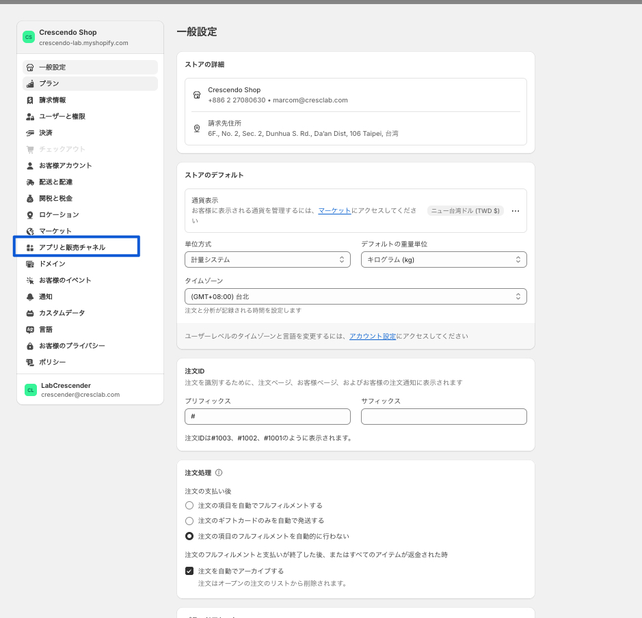This screenshot has height=618, width=642.
Task: Open アプリと販売チャネル settings menu item
Action: (x=72, y=247)
